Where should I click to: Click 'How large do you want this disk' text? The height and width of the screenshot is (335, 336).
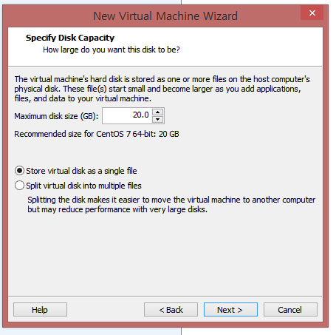coord(112,50)
